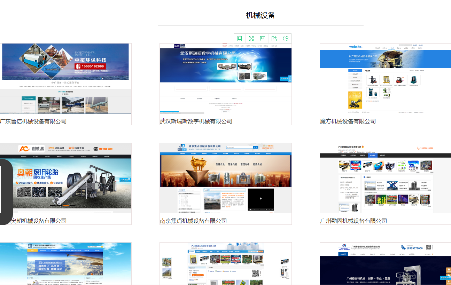This screenshot has height=285, width=451.
Task: Click the dark rounded panel at left edge
Action: [6, 192]
